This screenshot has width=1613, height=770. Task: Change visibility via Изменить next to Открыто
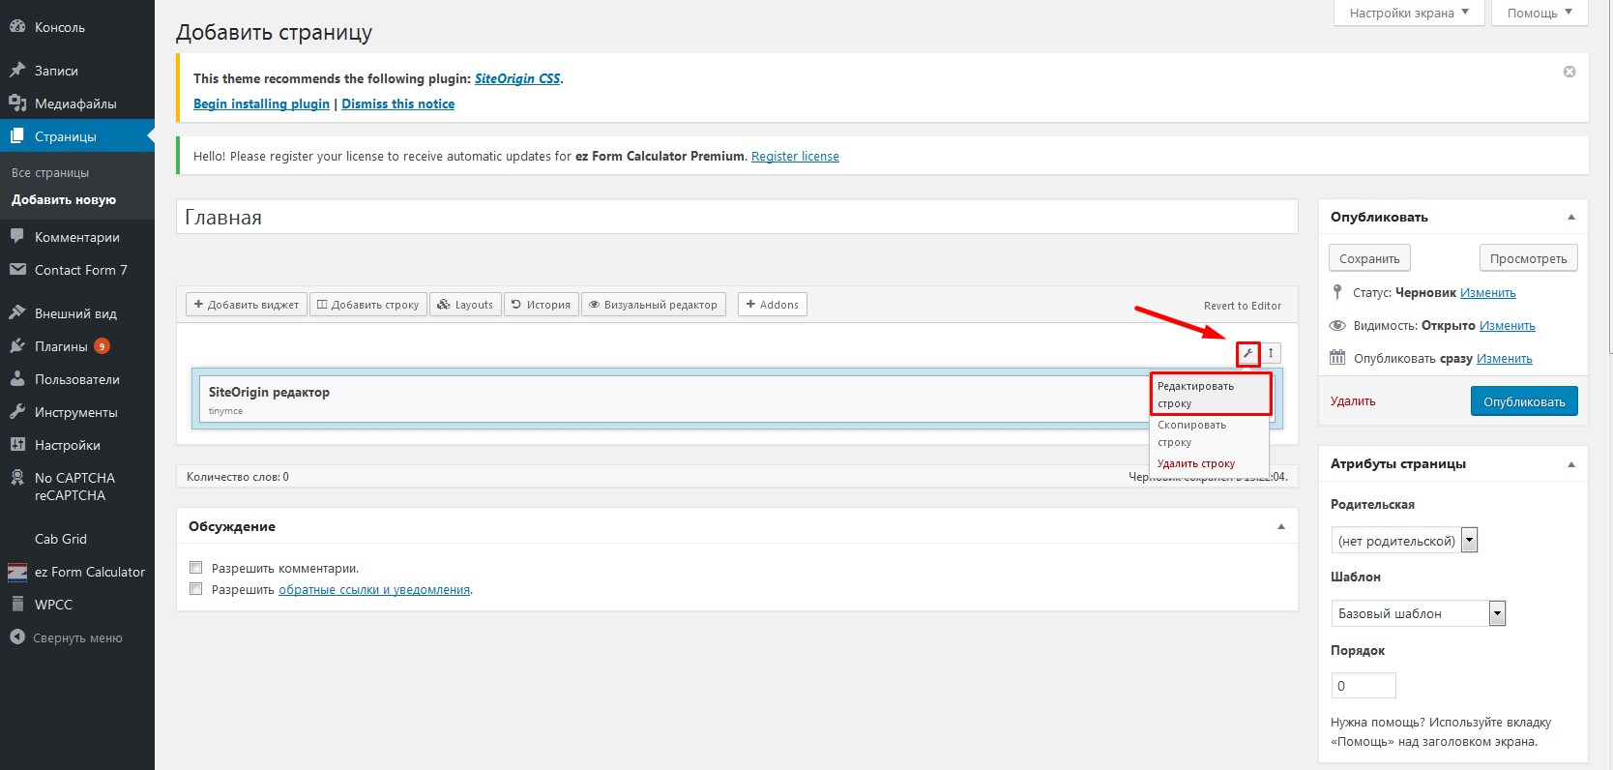(x=1508, y=326)
